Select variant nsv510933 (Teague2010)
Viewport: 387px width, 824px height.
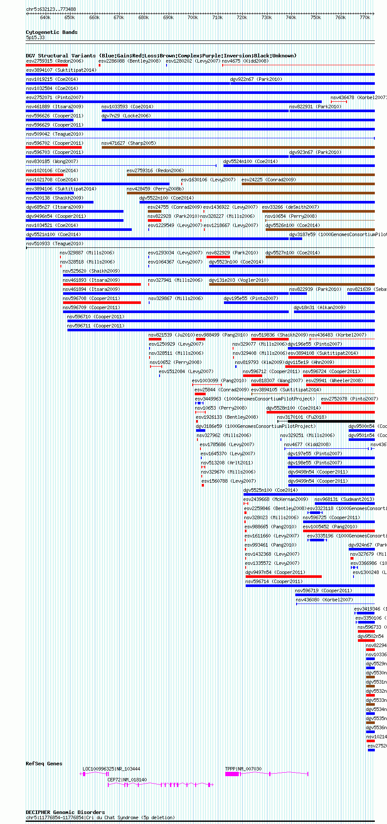54,244
